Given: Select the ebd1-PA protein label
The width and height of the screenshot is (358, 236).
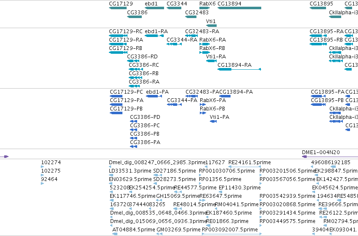Looking at the screenshot, I should [x=157, y=92].
